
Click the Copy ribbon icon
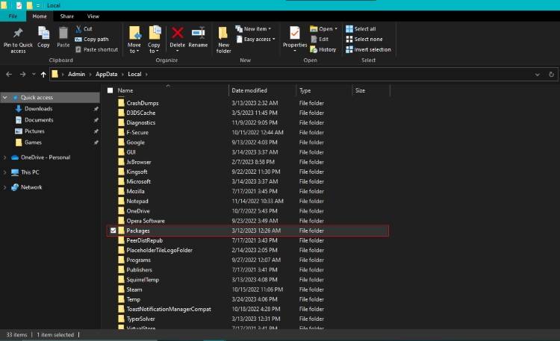click(43, 34)
